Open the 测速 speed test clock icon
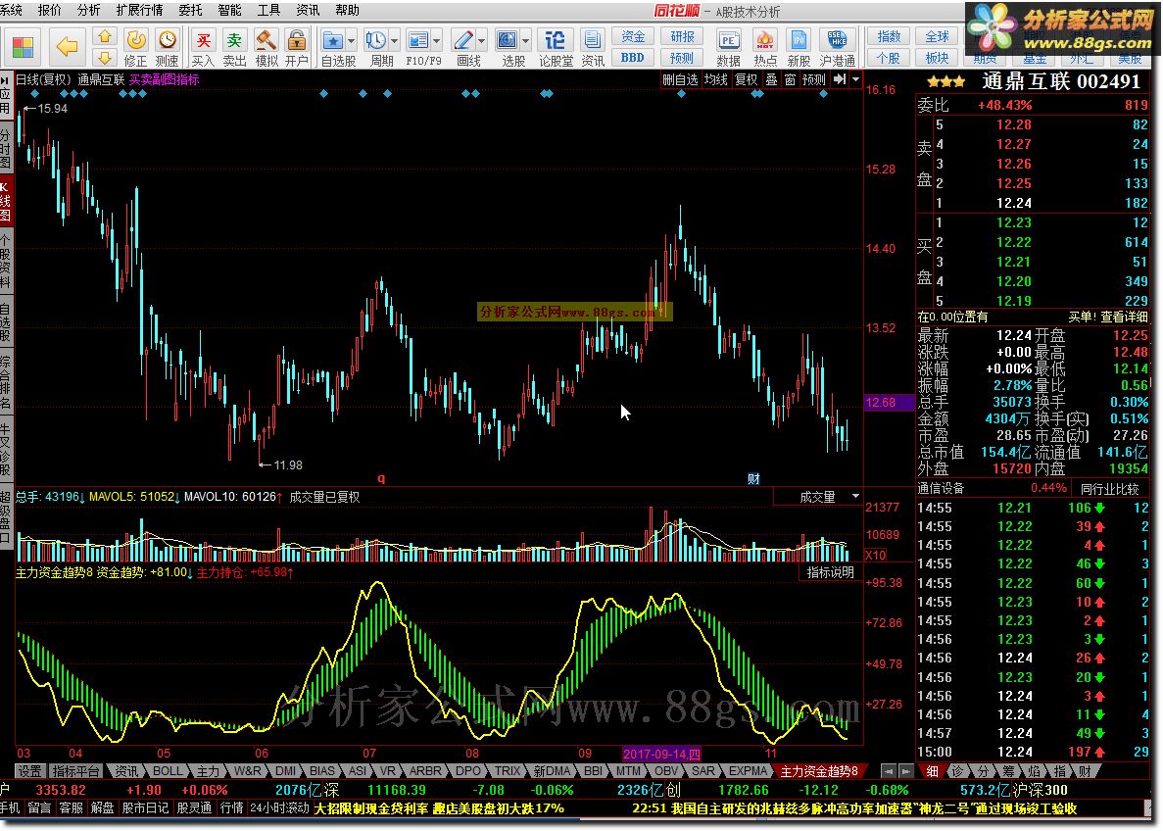This screenshot has height=831, width=1163. 168,47
